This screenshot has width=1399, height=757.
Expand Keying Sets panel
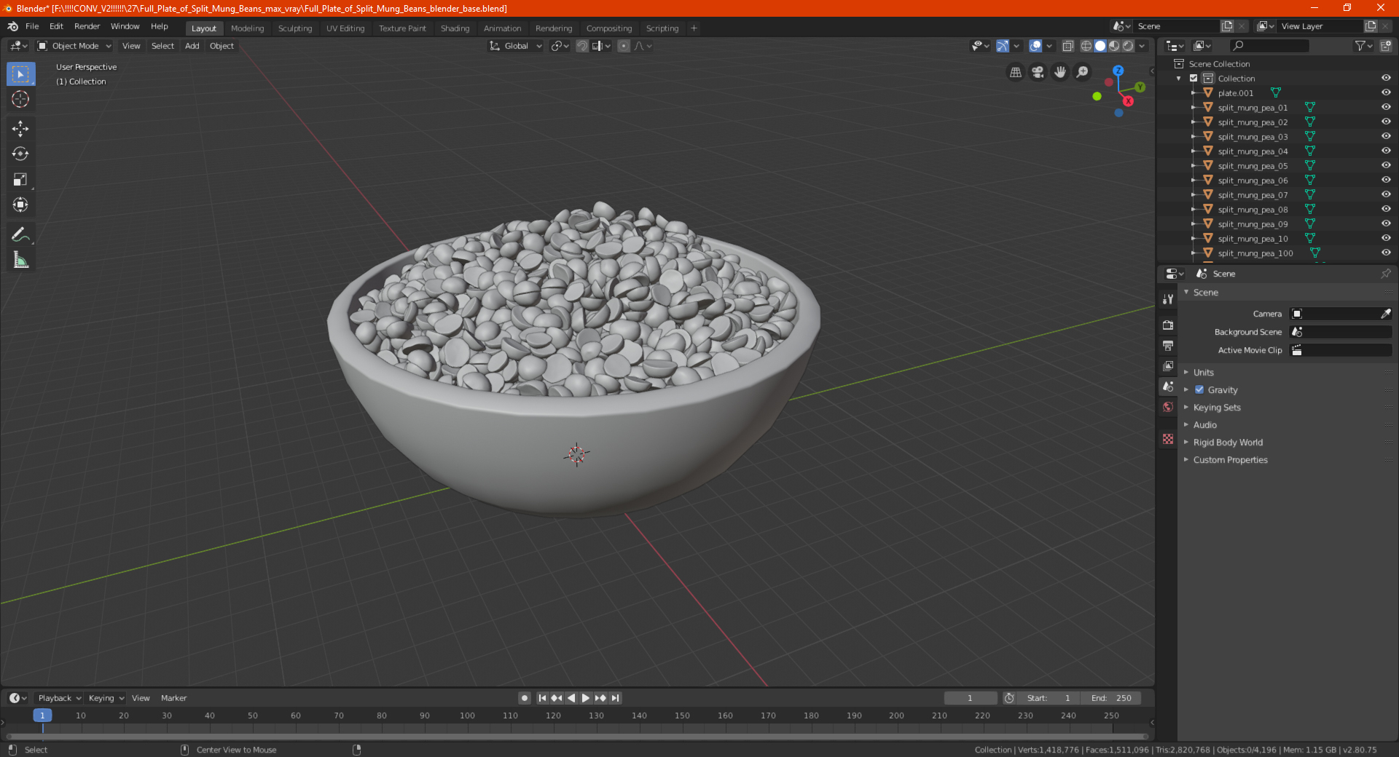(x=1217, y=407)
